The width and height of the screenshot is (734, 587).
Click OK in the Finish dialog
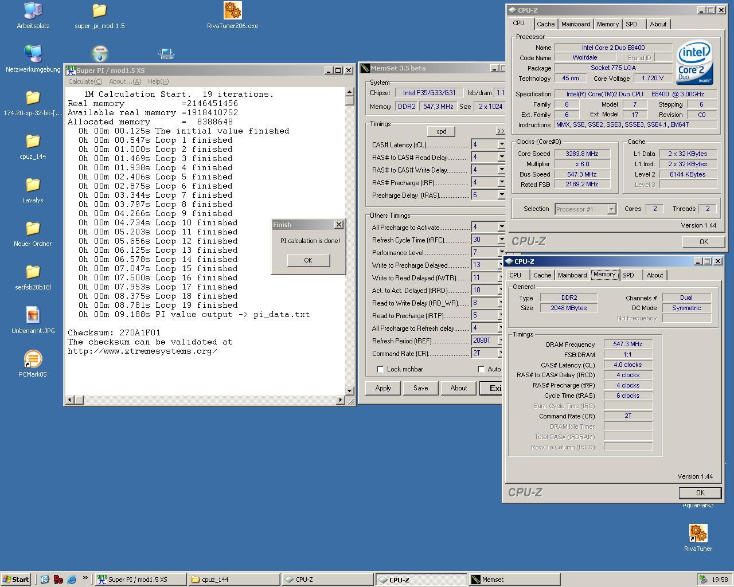[x=309, y=260]
